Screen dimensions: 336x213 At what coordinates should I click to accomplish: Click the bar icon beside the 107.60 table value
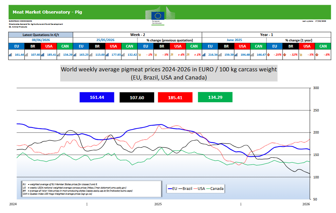click(x=26, y=55)
